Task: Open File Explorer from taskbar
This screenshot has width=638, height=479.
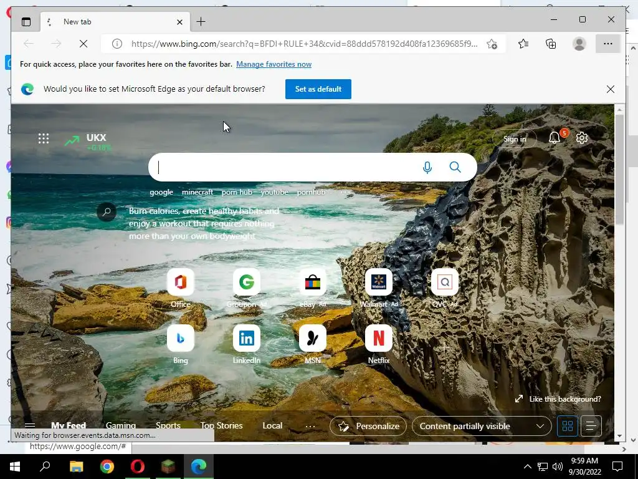Action: click(x=76, y=467)
